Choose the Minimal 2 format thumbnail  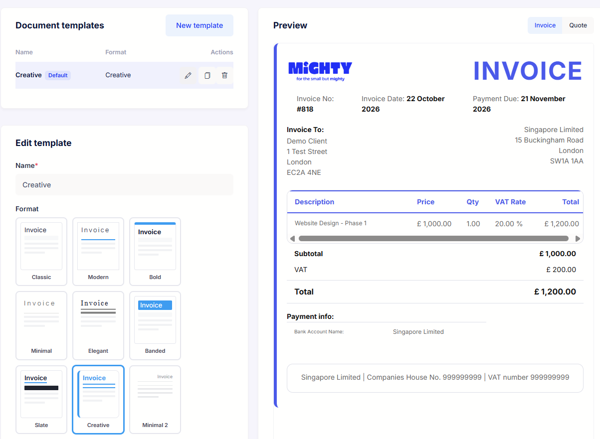click(155, 400)
